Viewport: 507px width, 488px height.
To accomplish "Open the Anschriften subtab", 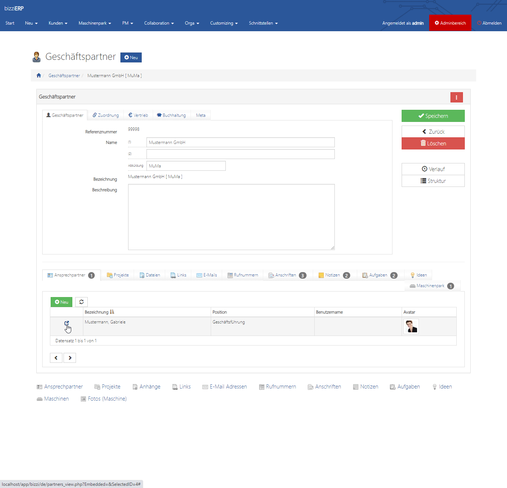I will (x=287, y=275).
